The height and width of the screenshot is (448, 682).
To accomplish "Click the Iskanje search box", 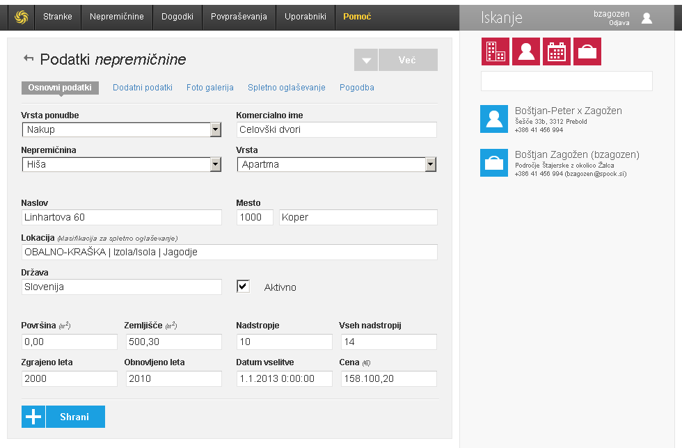I will click(x=566, y=81).
